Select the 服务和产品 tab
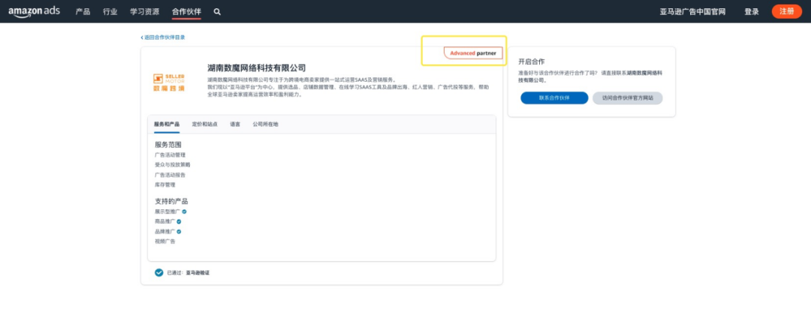Screen dimensions: 811x309 click(x=167, y=124)
